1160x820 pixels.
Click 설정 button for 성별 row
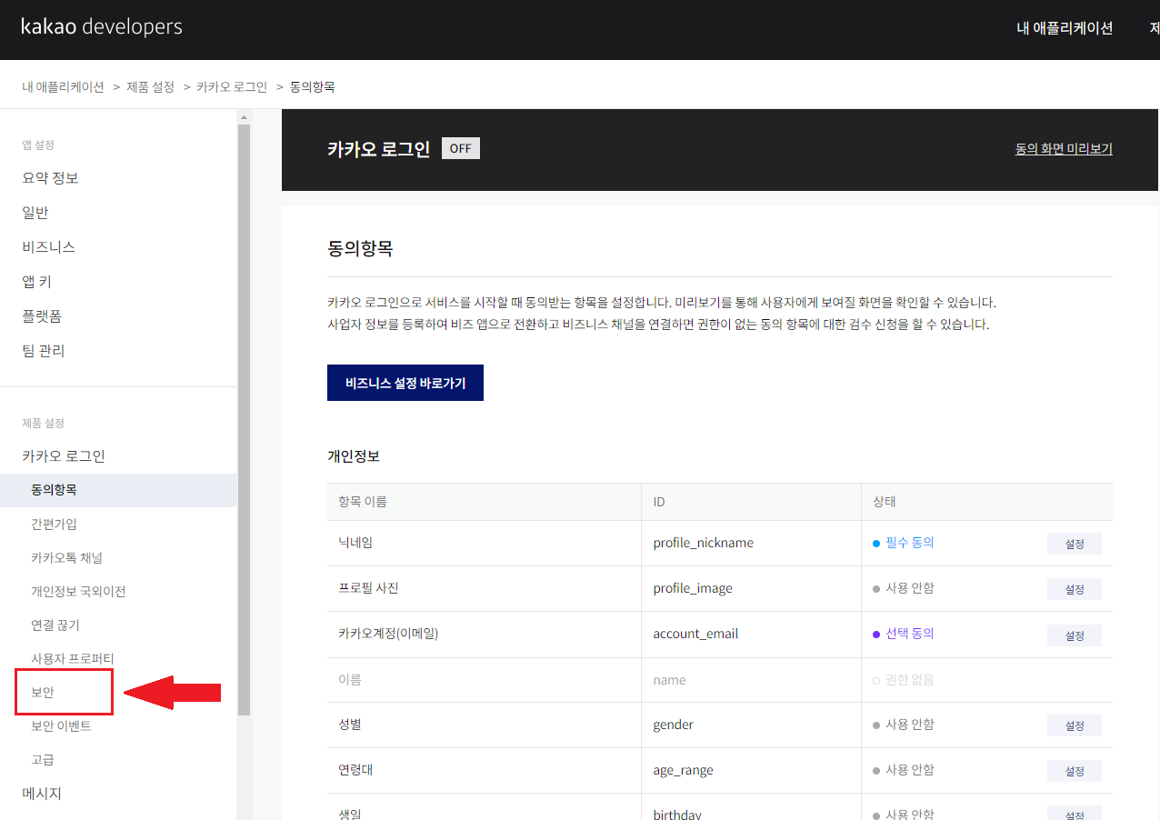(1075, 725)
